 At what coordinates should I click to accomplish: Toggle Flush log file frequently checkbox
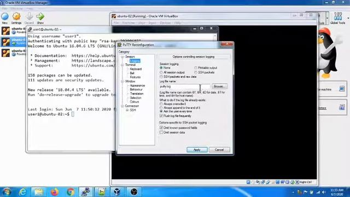point(161,116)
